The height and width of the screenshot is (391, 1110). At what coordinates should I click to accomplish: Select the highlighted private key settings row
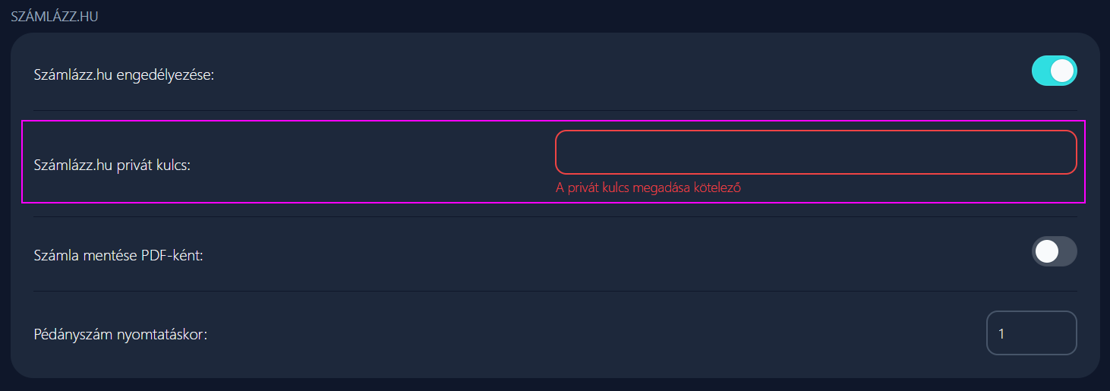pyautogui.click(x=553, y=162)
